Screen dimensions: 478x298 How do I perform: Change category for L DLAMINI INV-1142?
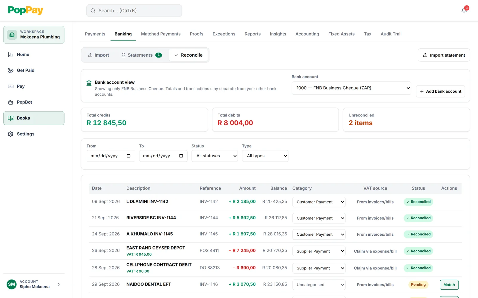click(x=319, y=202)
